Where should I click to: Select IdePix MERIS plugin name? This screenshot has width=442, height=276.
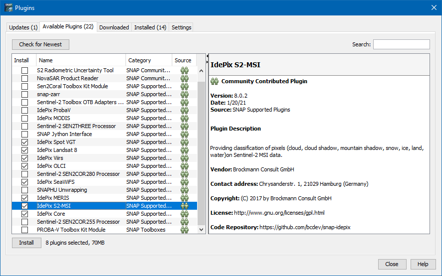(x=53, y=198)
